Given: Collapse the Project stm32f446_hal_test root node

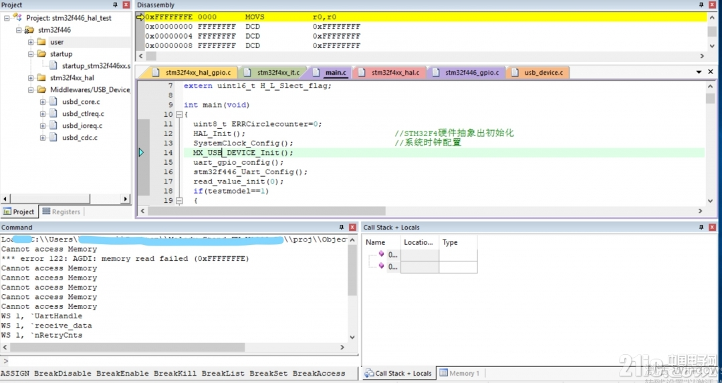Looking at the screenshot, I should [x=7, y=18].
